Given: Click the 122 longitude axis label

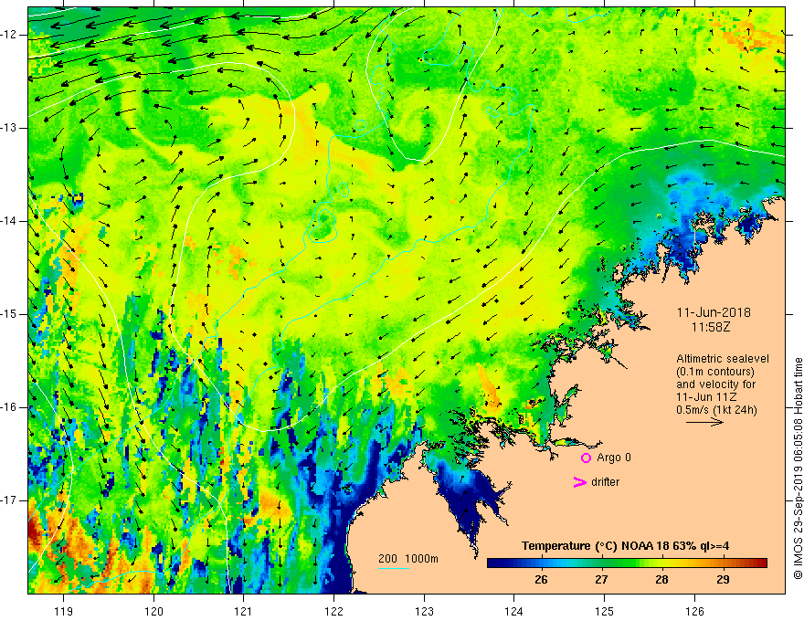Looking at the screenshot, I should 333,611.
